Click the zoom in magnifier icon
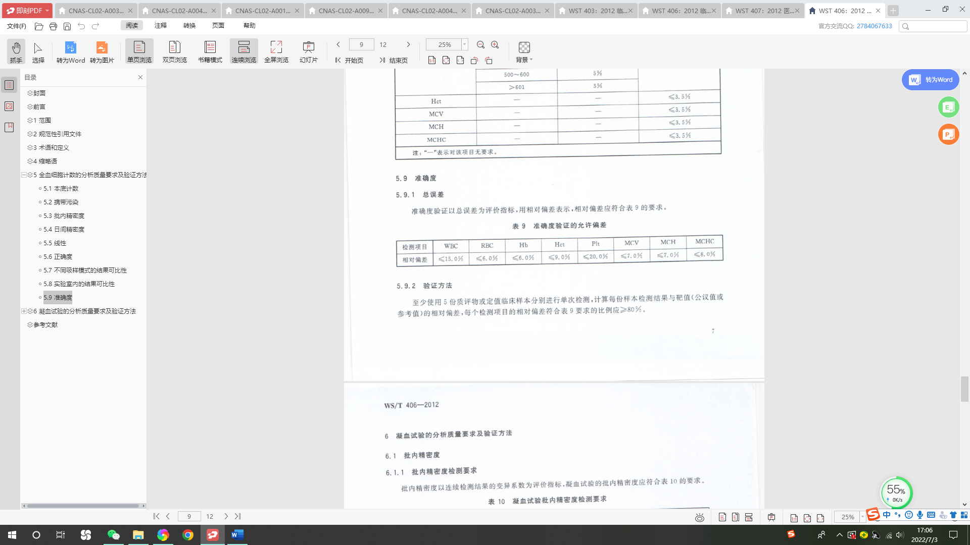Viewport: 970px width, 545px height. click(x=495, y=45)
